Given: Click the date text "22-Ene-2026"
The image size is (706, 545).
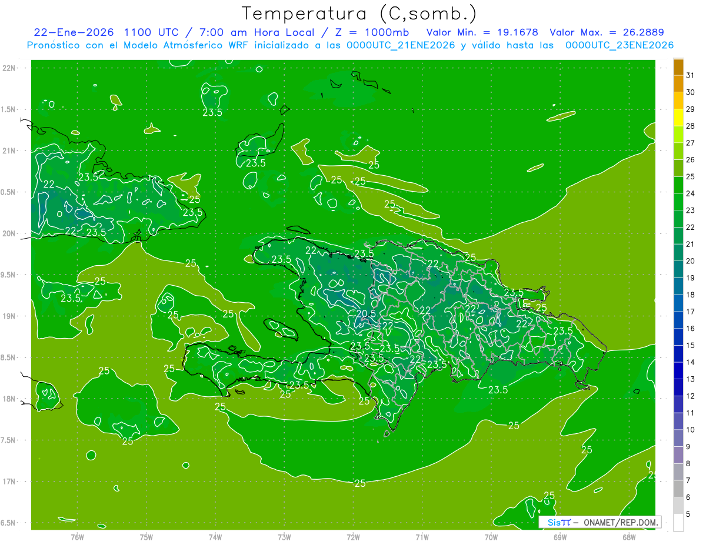Looking at the screenshot, I should tap(74, 32).
